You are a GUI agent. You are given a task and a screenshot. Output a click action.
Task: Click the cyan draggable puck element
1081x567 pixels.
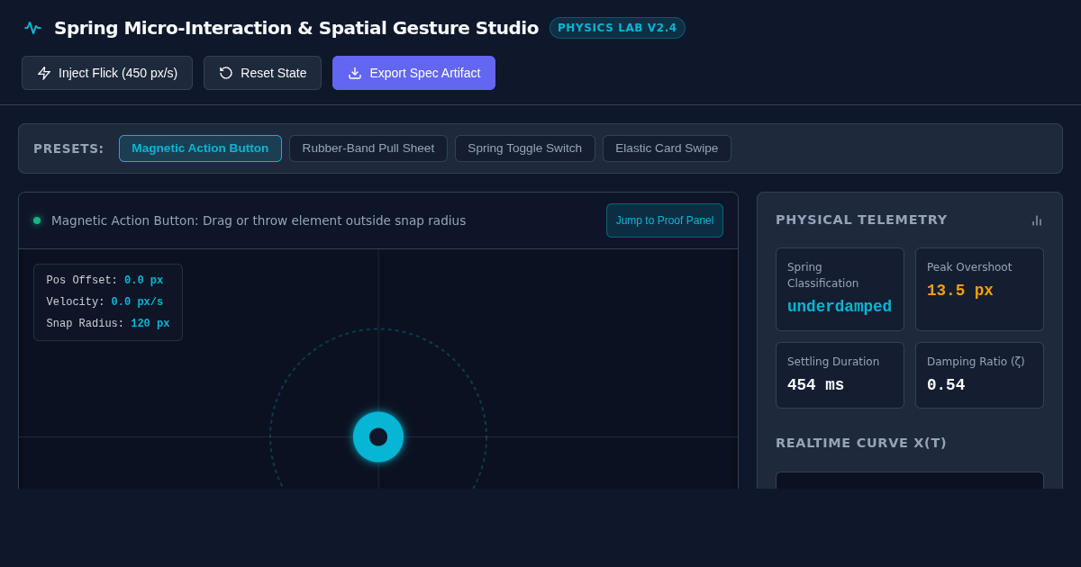[378, 436]
